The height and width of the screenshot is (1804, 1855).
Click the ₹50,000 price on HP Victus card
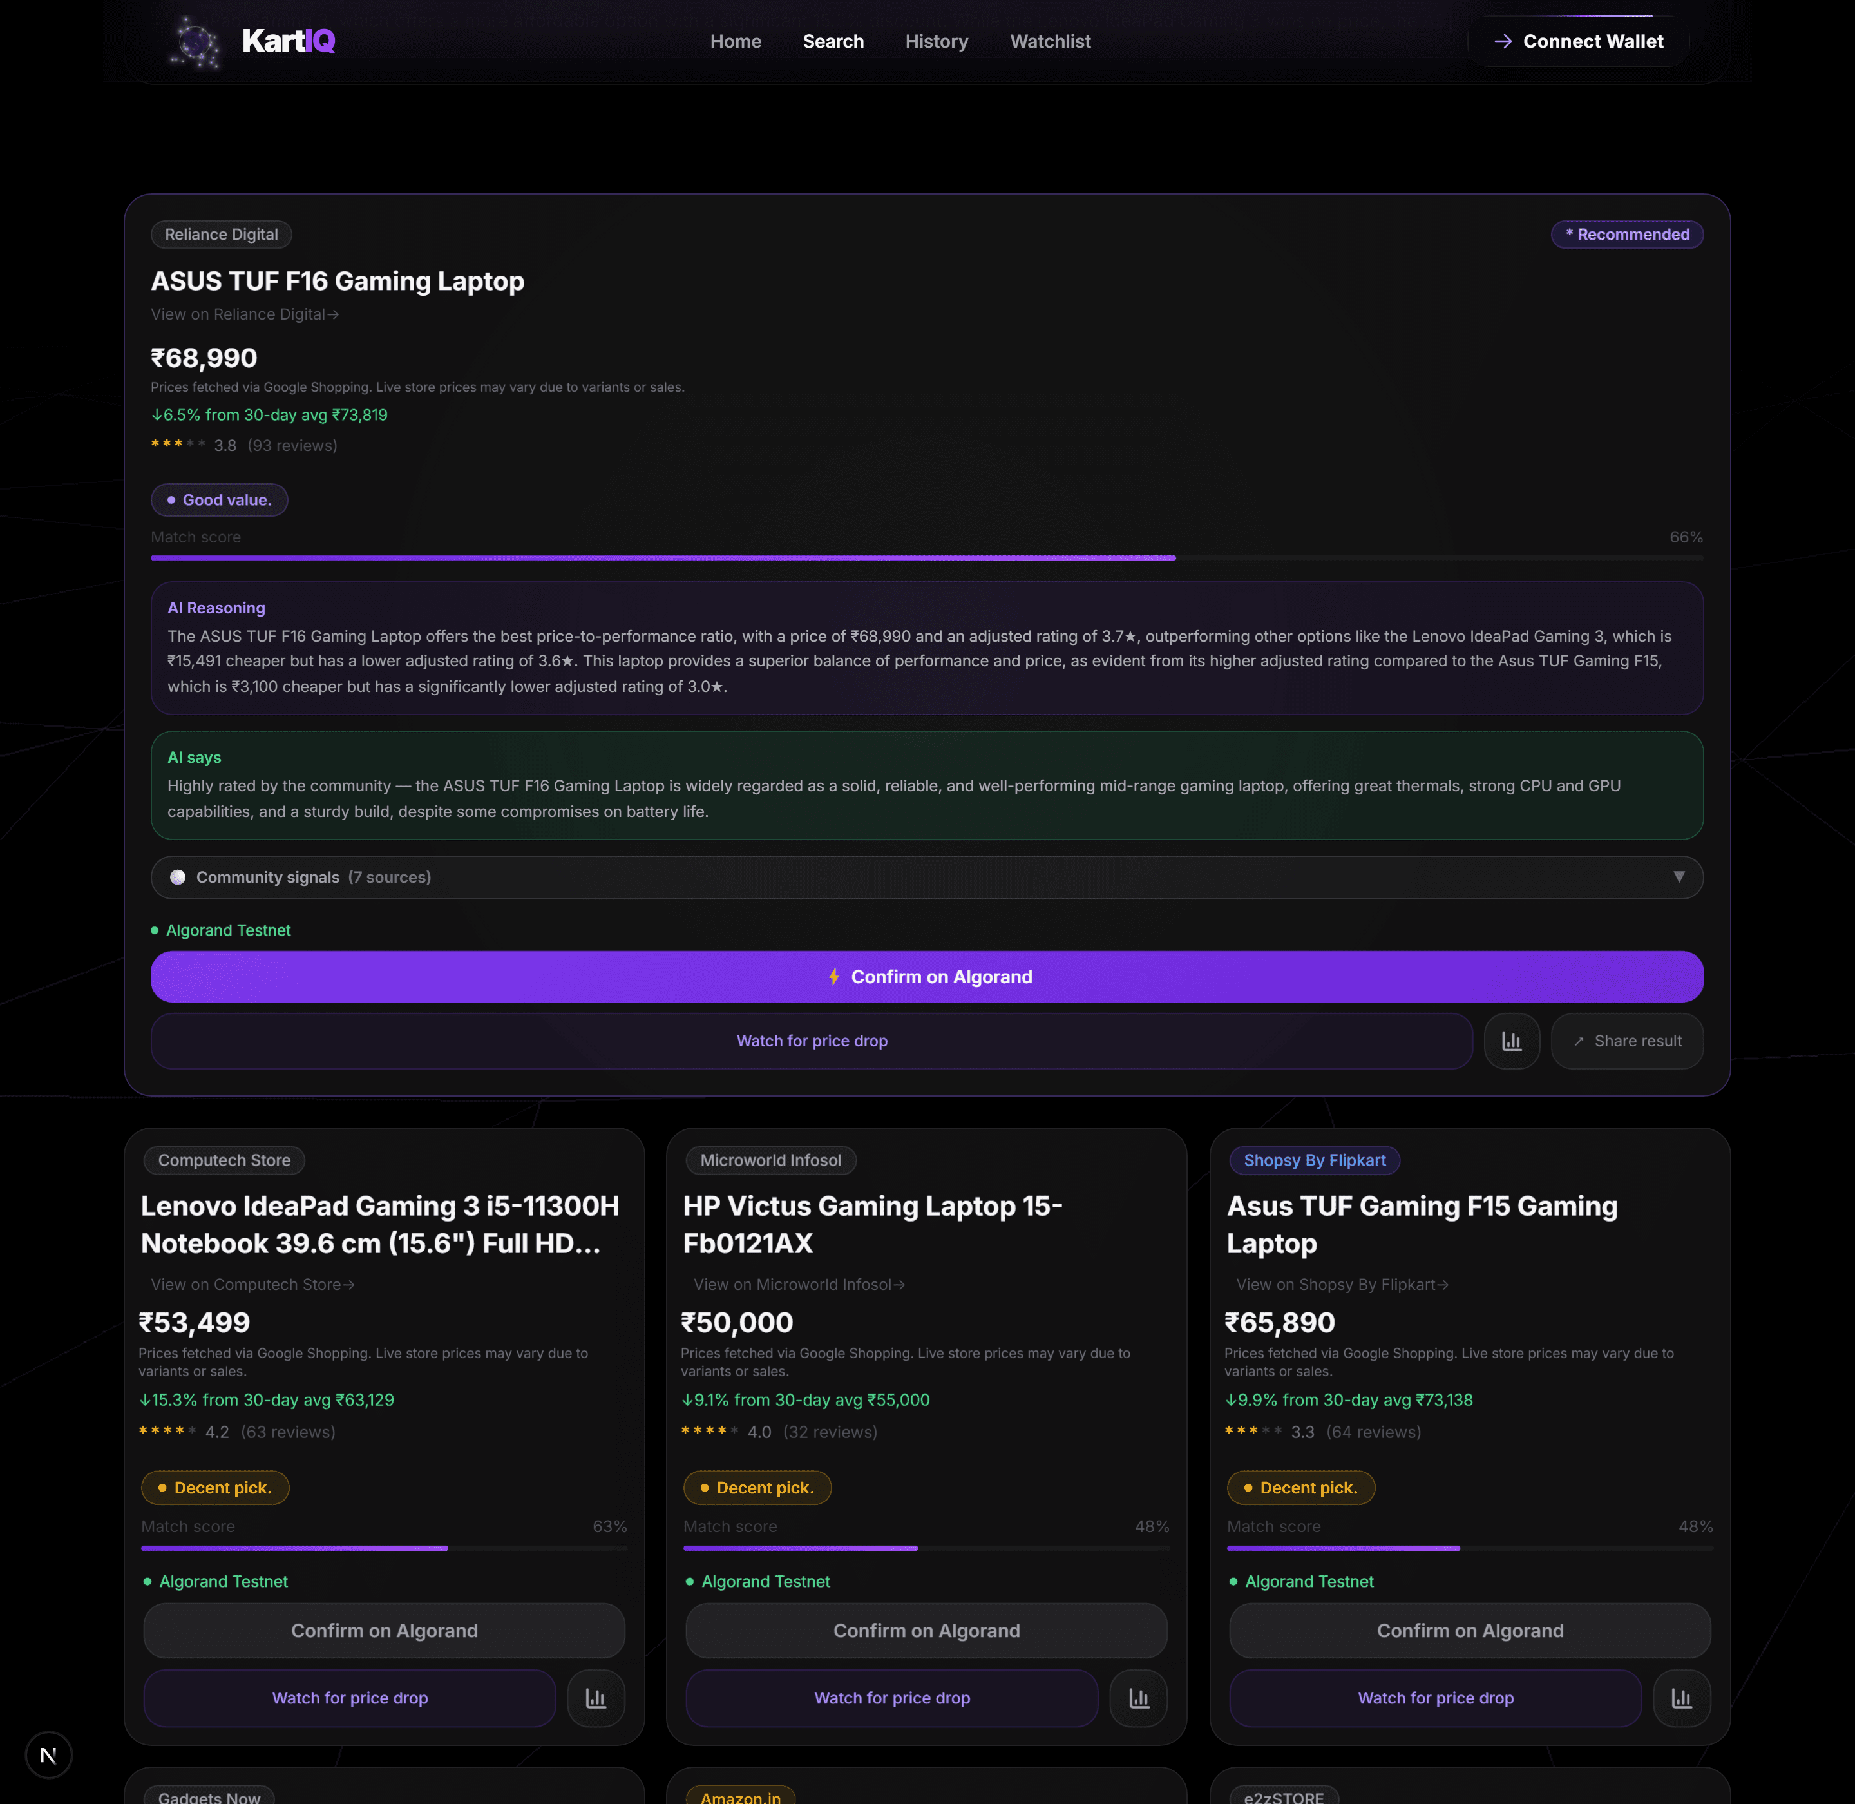click(737, 1323)
